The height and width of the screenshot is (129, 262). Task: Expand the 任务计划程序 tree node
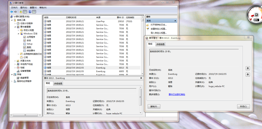coord(15,23)
